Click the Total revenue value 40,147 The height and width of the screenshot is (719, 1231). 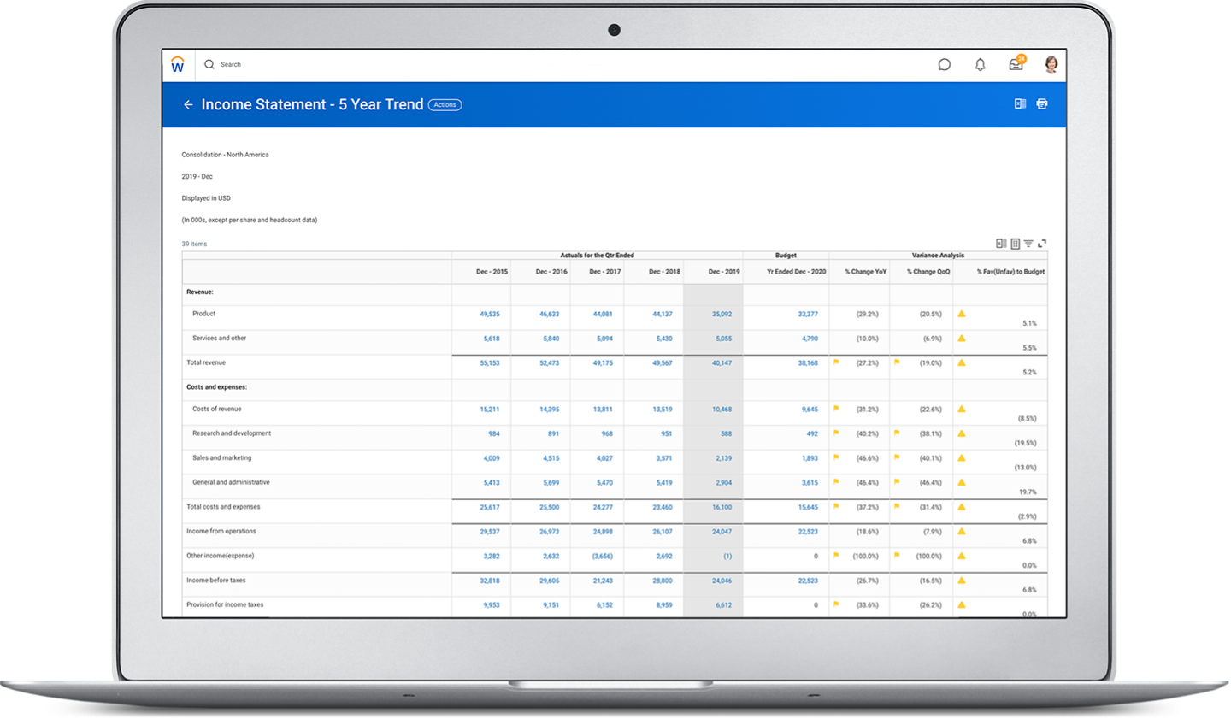tap(721, 362)
